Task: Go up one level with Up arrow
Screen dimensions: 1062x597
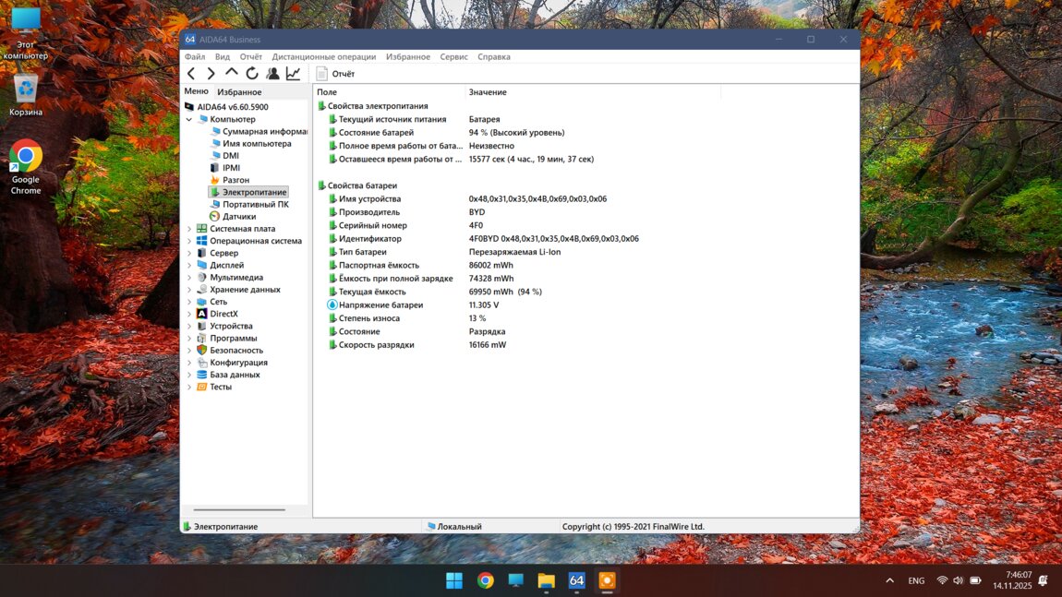Action: pyautogui.click(x=231, y=73)
